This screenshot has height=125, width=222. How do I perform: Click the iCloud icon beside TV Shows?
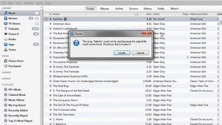pyautogui.click(x=37, y=24)
